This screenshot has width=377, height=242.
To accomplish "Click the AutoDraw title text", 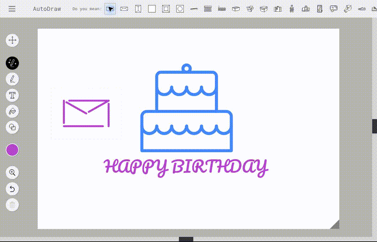I will pyautogui.click(x=47, y=9).
